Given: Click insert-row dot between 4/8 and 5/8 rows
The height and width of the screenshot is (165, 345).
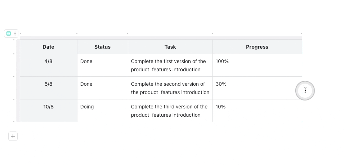Looking at the screenshot, I should (x=14, y=76).
